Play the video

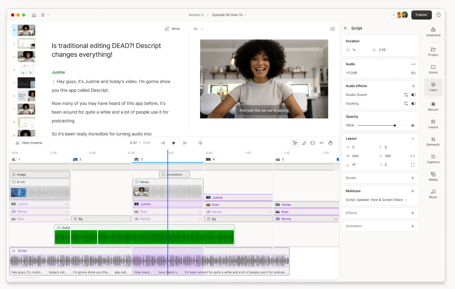pyautogui.click(x=174, y=143)
